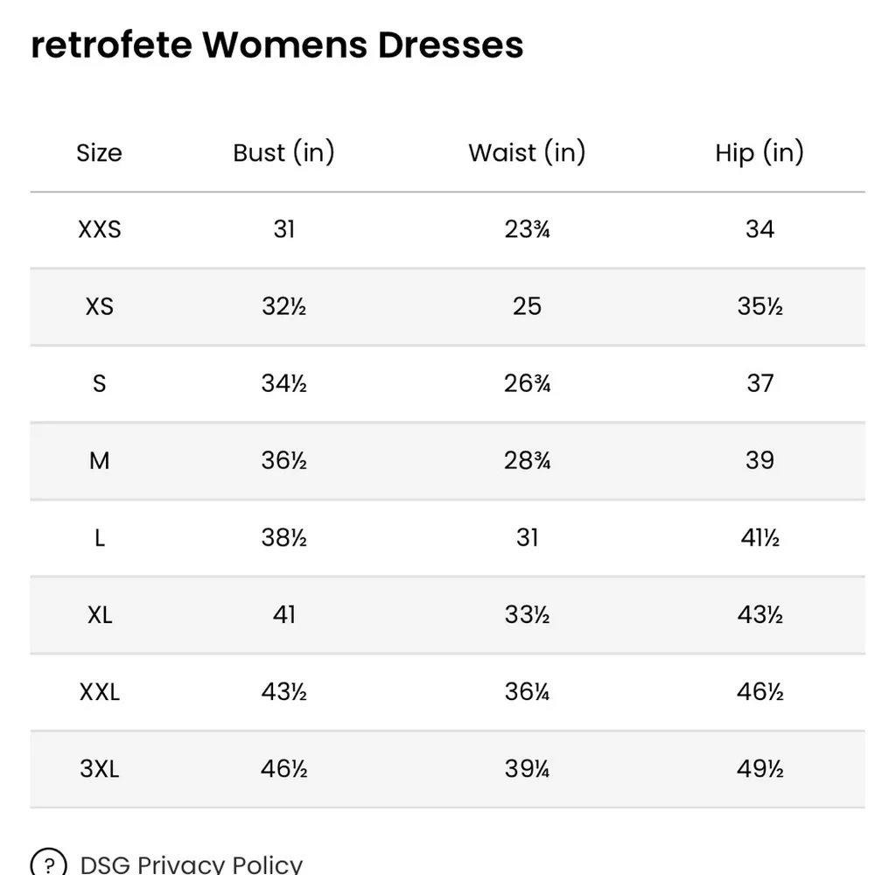Select the L size row label
This screenshot has height=875, width=875.
pyautogui.click(x=99, y=537)
